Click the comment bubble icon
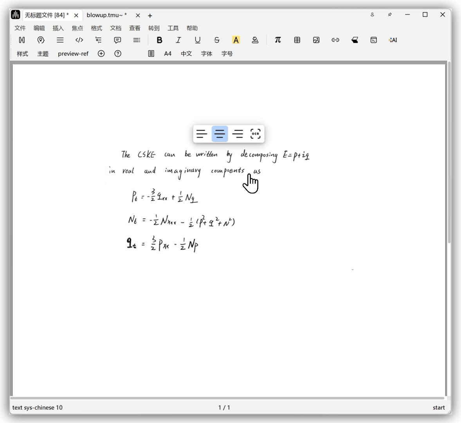This screenshot has width=461, height=423. [x=117, y=40]
